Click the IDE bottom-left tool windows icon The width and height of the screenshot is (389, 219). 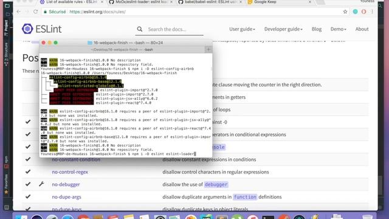pos(7,207)
